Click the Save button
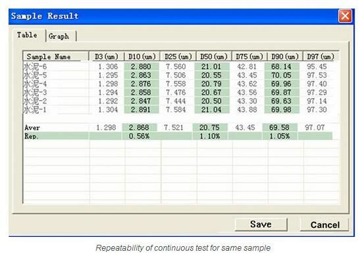This screenshot has height=256, width=364. click(261, 224)
